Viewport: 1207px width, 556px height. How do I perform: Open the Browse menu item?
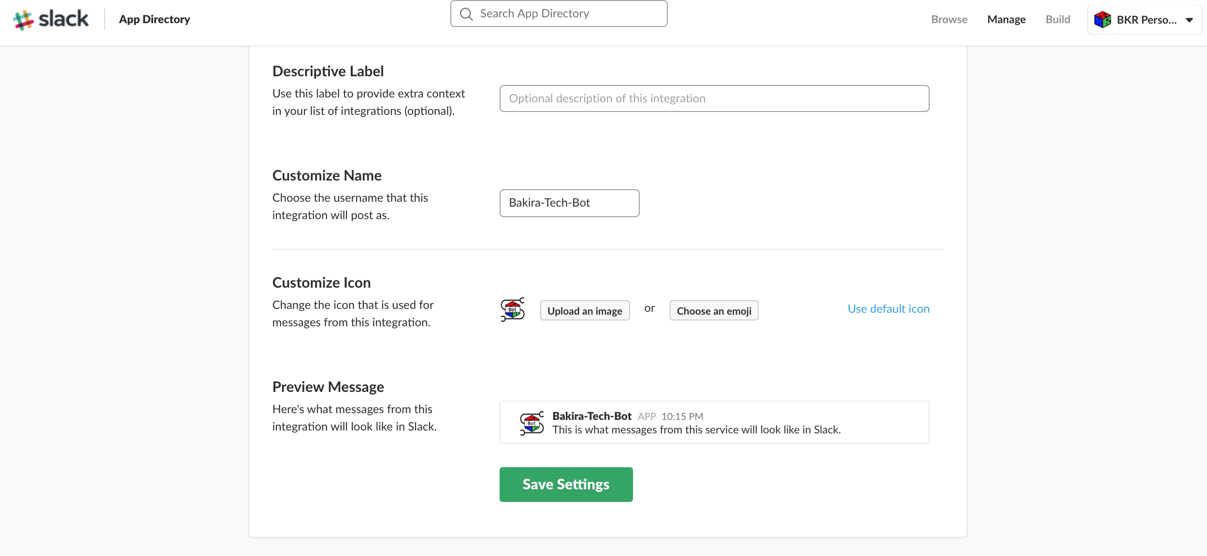point(949,20)
